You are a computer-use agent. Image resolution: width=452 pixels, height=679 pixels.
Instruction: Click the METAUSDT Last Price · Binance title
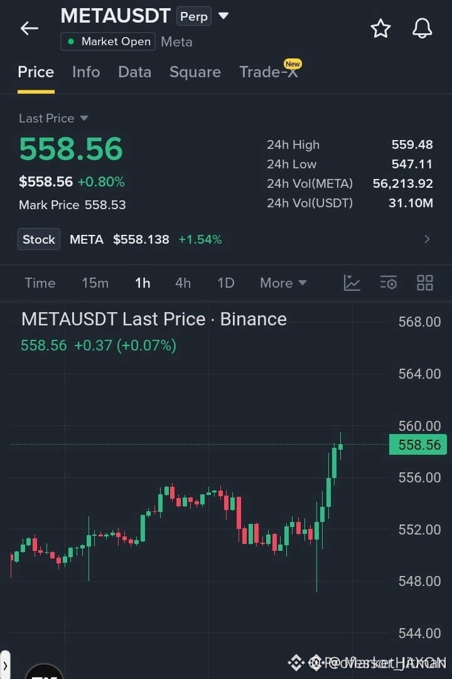point(154,319)
